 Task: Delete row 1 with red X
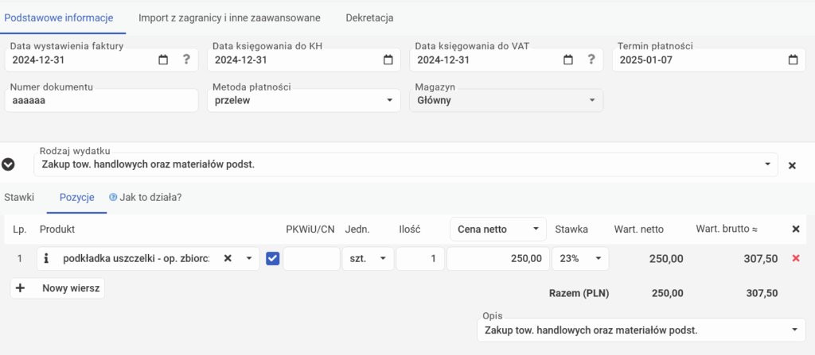click(795, 258)
